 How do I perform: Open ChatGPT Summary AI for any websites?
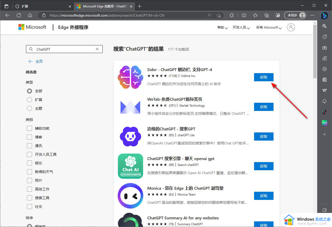(183, 218)
